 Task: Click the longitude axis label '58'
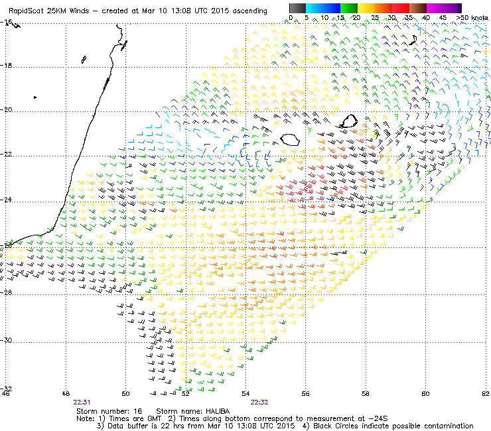[366, 394]
